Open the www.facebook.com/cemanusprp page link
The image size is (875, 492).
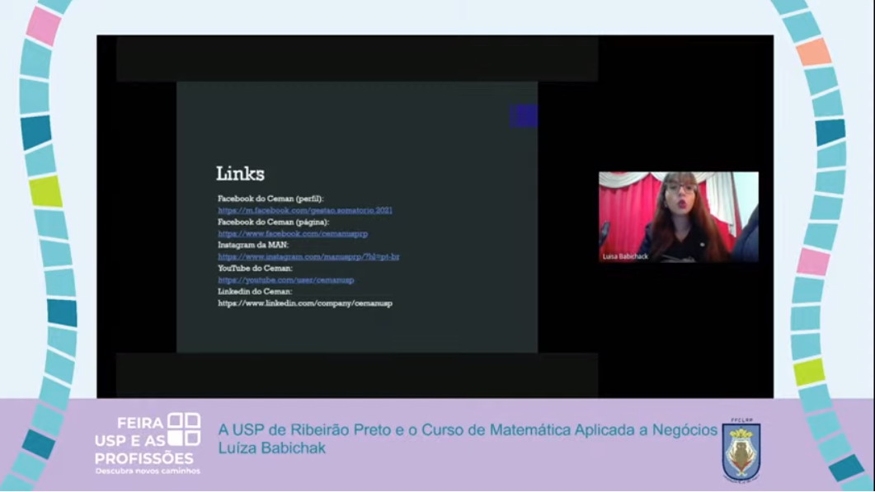293,234
